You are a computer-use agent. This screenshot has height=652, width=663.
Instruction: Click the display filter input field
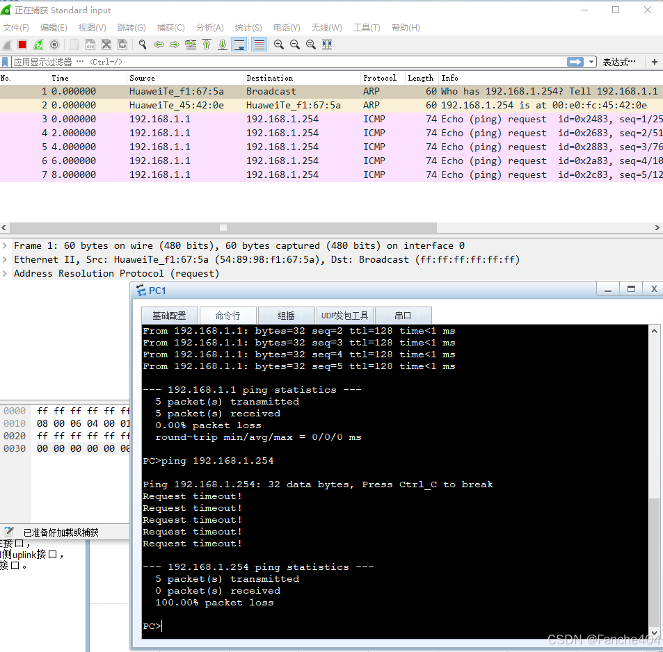287,62
